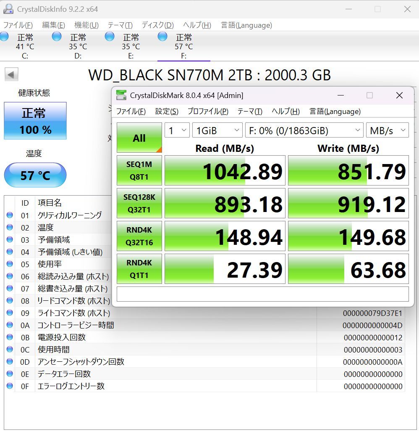419x432 pixels.
Task: Click the 57 °C temperature indicator
Action: [x=35, y=175]
